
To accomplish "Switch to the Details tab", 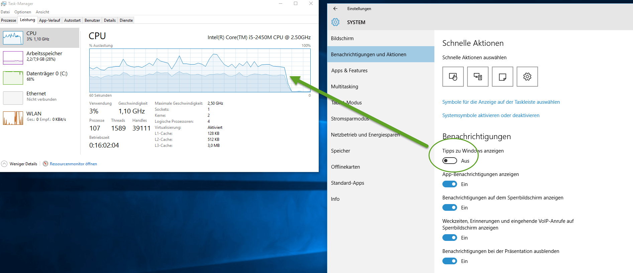I will [110, 20].
